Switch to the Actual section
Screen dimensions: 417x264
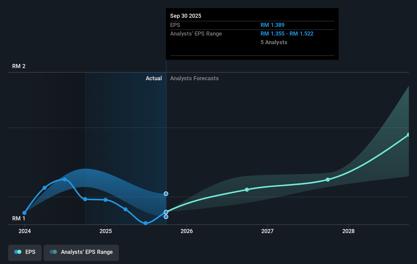click(154, 78)
